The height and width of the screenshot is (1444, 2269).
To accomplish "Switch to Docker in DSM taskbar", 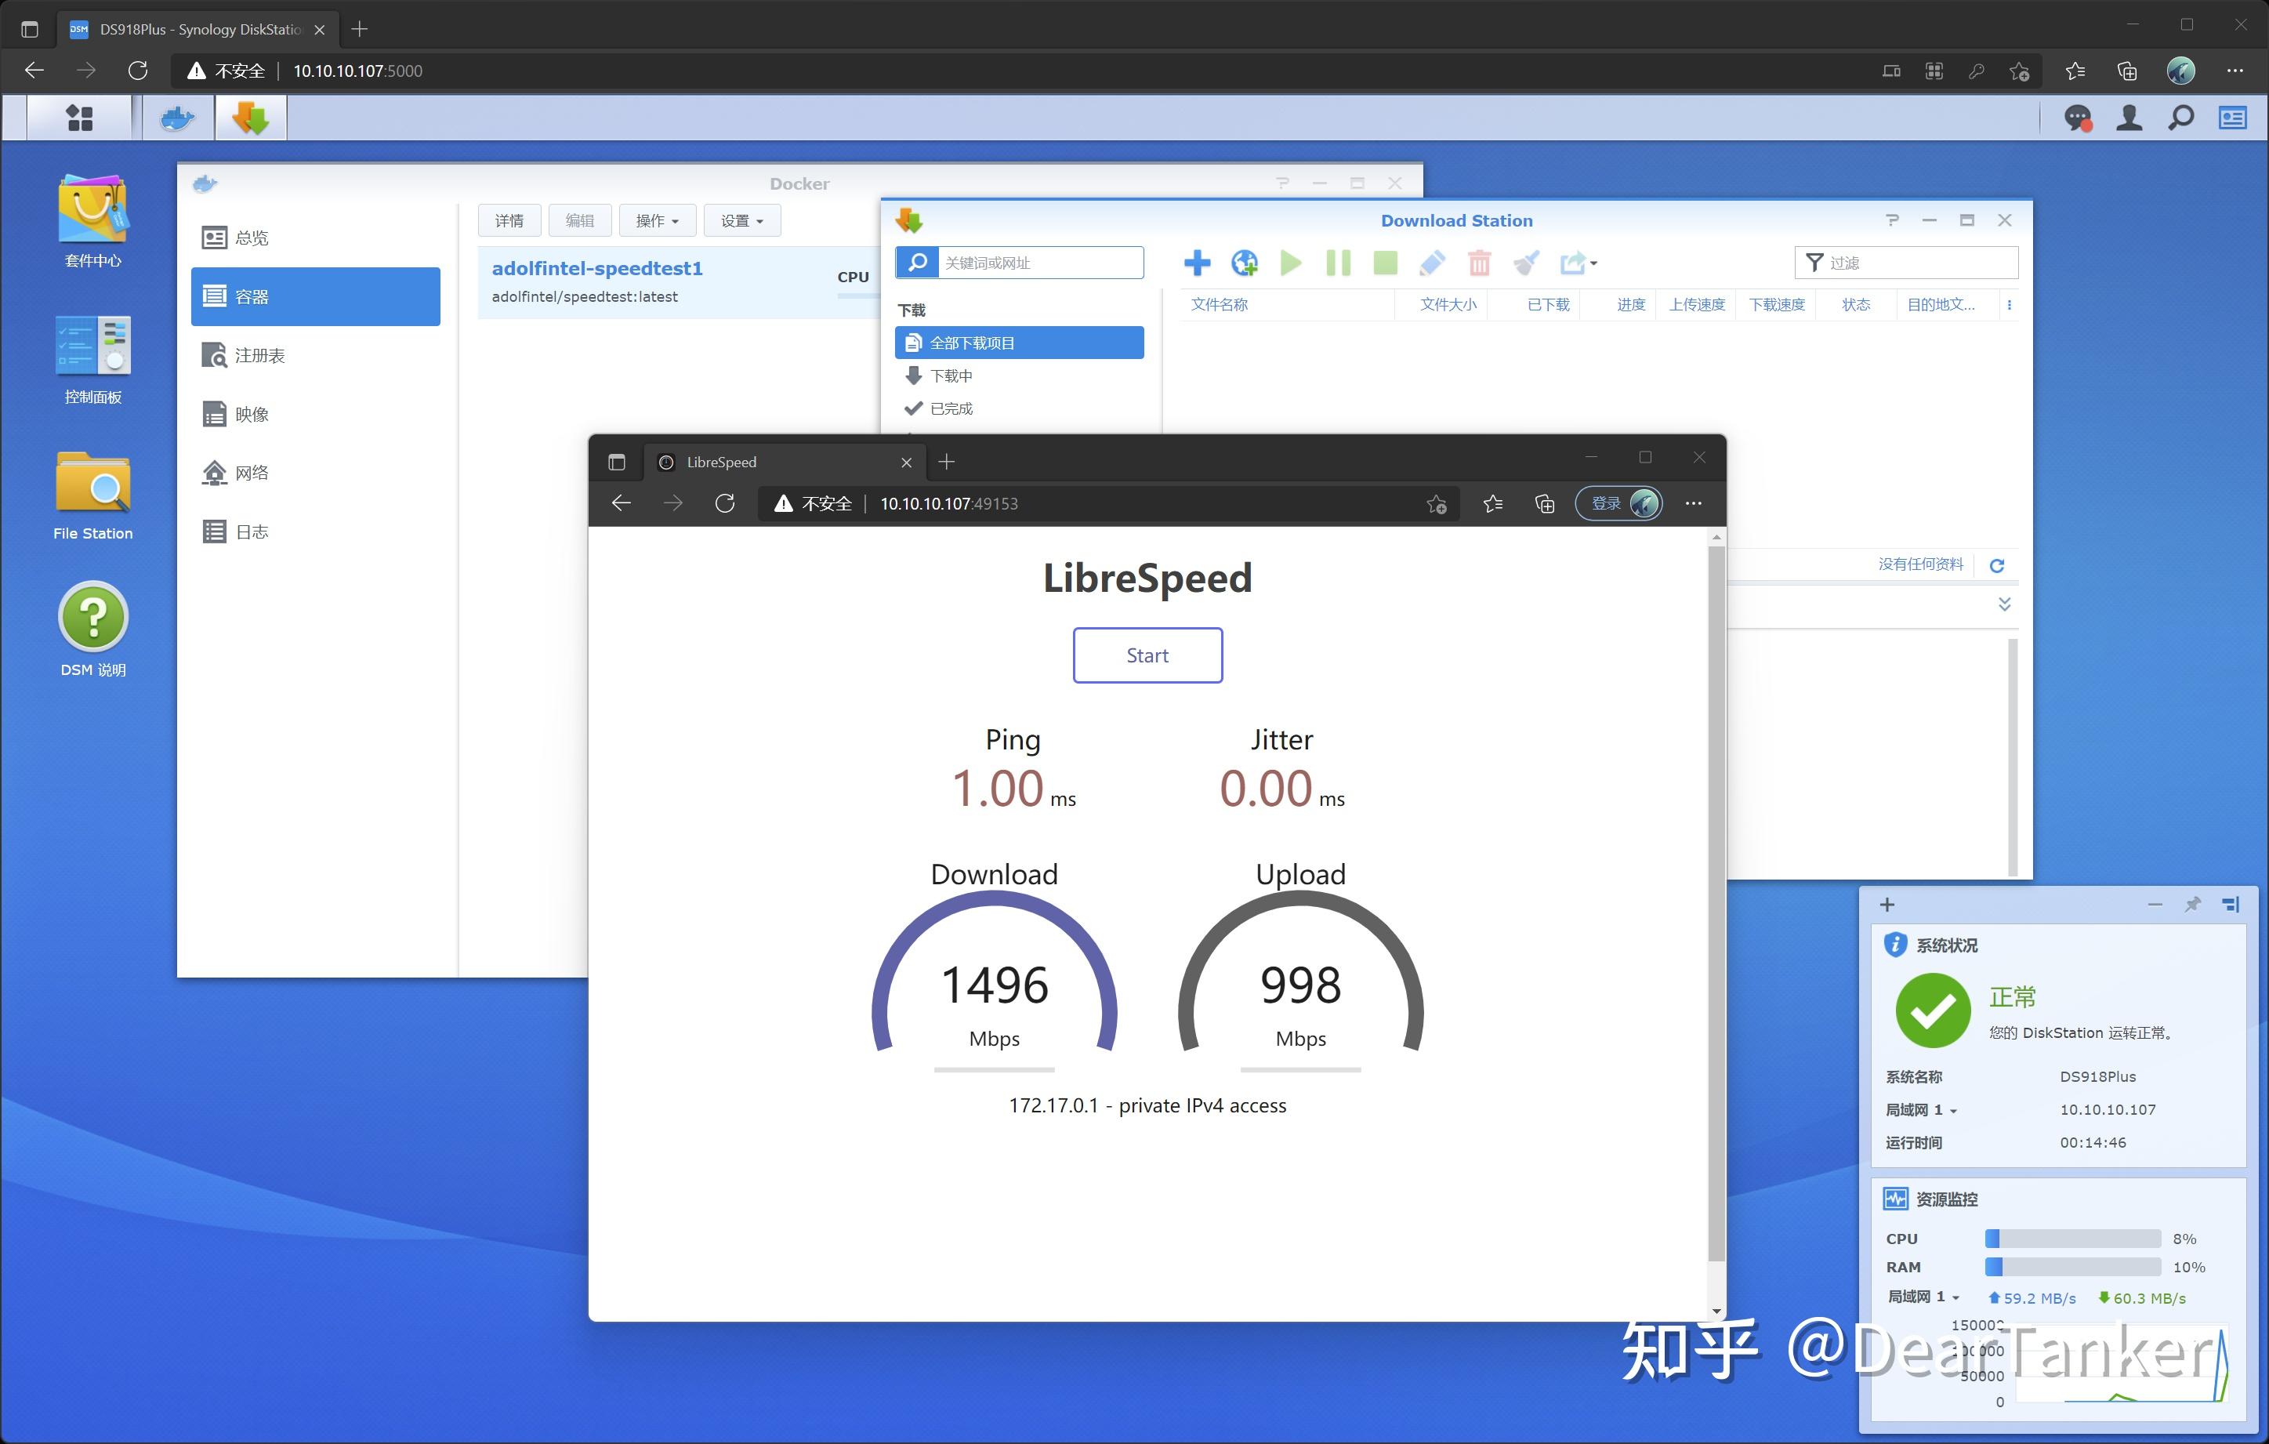I will click(178, 118).
